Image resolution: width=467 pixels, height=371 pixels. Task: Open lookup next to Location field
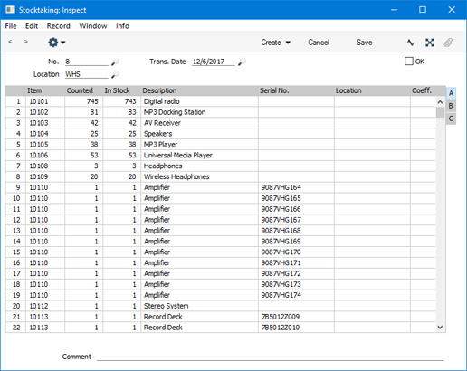pyautogui.click(x=115, y=74)
